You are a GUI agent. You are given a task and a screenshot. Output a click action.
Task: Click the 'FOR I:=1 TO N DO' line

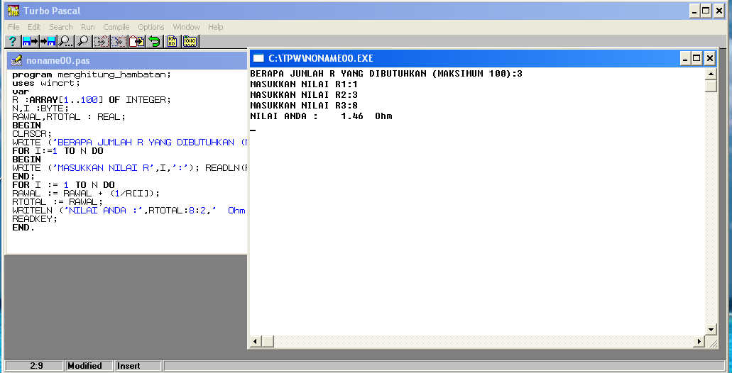[x=58, y=151]
